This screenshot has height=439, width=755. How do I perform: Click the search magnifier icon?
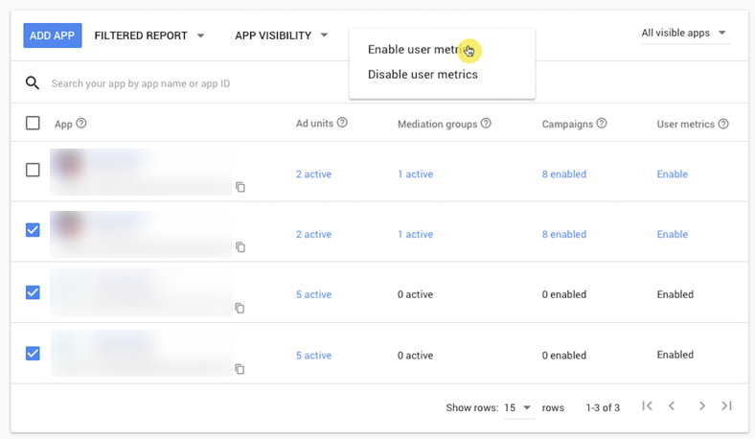coord(33,83)
